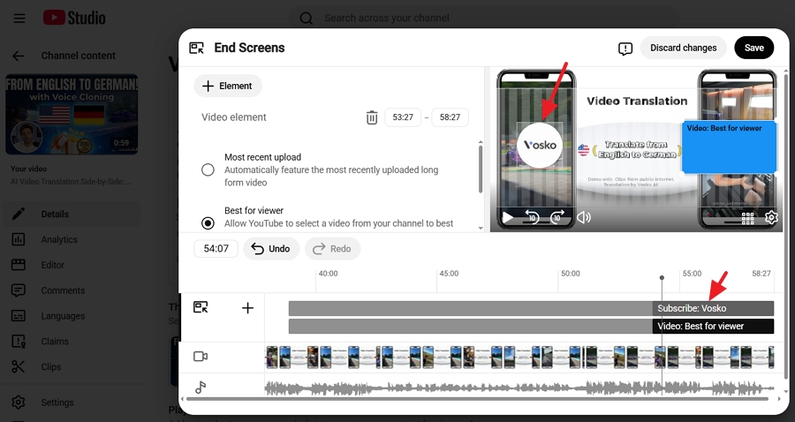Click the end time field 58:27
795x422 pixels.
point(450,117)
